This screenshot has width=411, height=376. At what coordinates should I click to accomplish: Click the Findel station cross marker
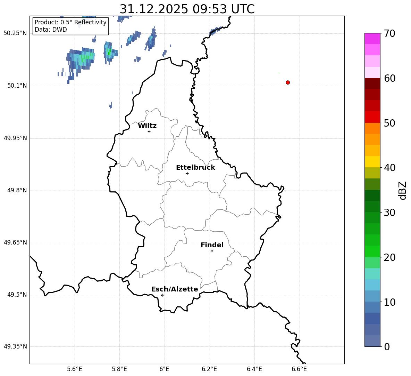[212, 251]
